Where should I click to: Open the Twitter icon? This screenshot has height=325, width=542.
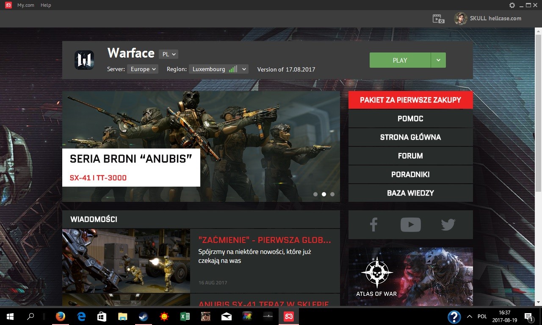point(448,225)
